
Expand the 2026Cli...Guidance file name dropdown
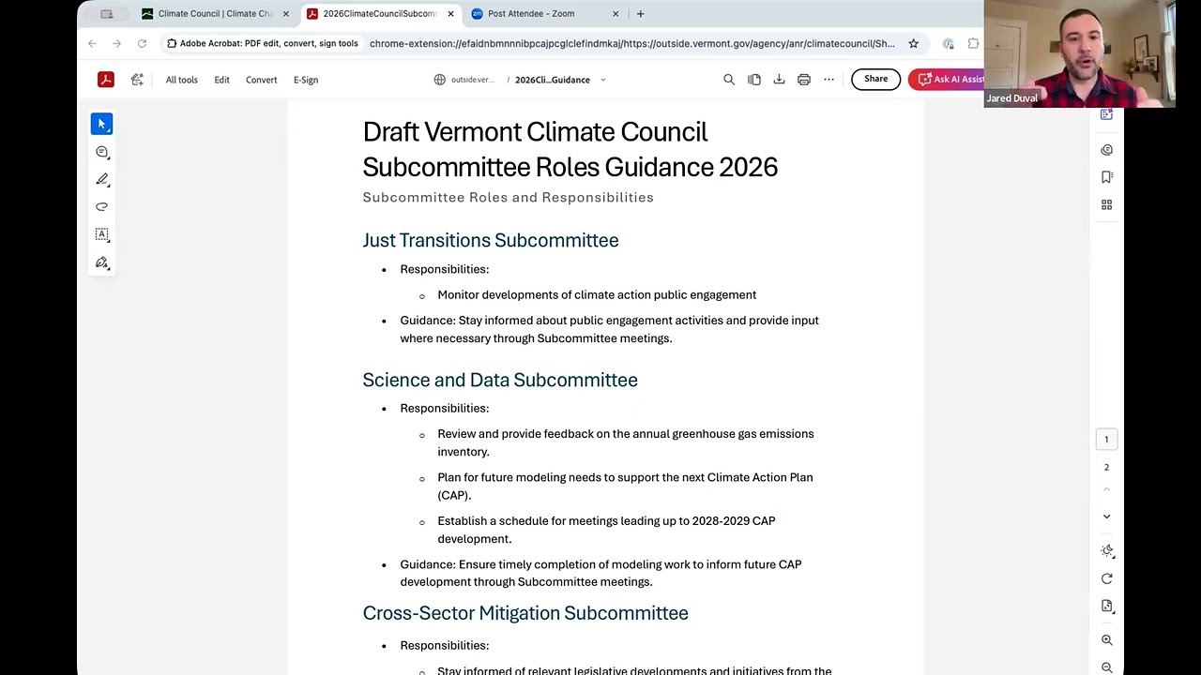tap(602, 80)
